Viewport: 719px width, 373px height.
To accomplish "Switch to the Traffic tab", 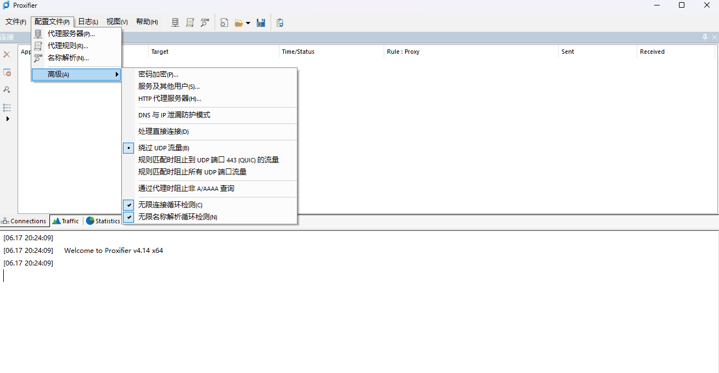I will (66, 221).
